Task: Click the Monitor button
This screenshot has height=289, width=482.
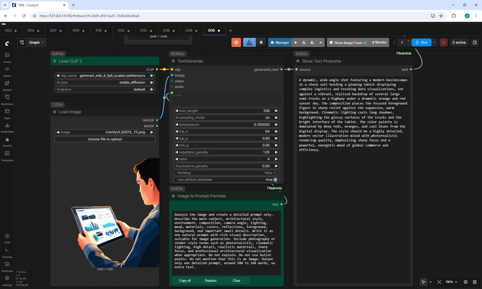Action: pyautogui.click(x=379, y=42)
